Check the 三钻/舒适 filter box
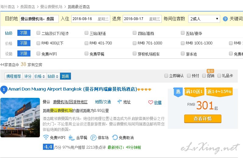243x158 pixels. click(86, 33)
